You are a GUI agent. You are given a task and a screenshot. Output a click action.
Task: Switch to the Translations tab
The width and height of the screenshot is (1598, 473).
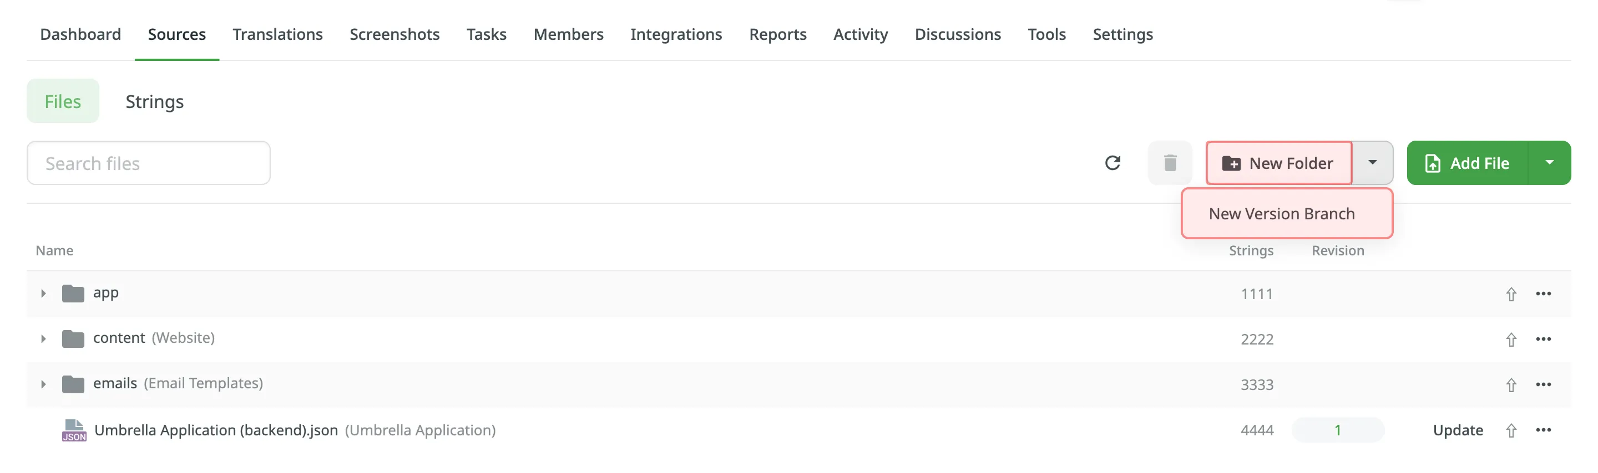pyautogui.click(x=277, y=34)
